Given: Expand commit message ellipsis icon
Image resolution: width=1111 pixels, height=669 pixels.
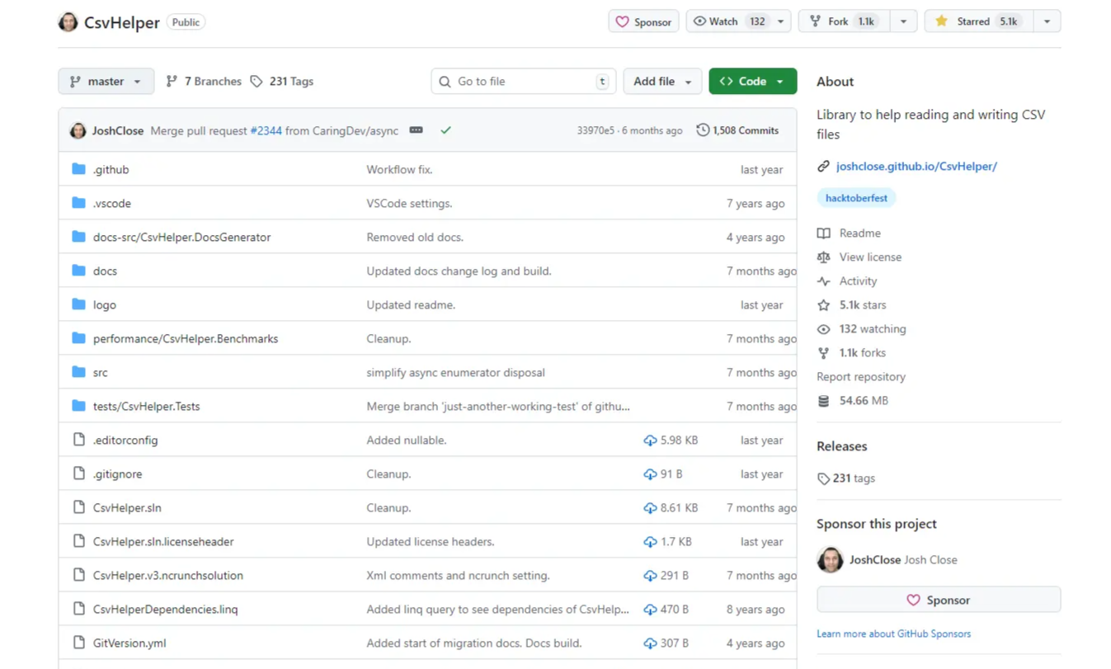Looking at the screenshot, I should pos(416,130).
